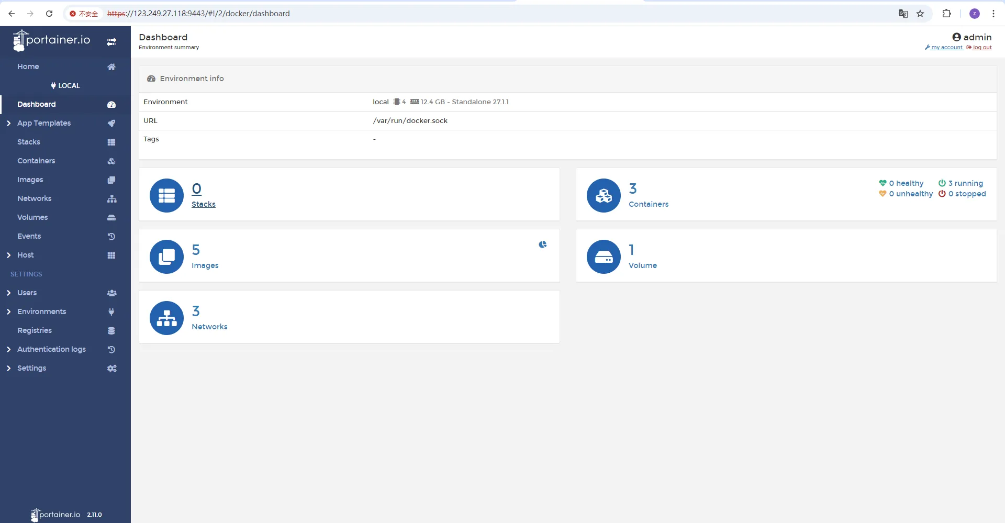Viewport: 1005px width, 523px height.
Task: Go to Networks in the sidebar menu
Action: pos(35,199)
